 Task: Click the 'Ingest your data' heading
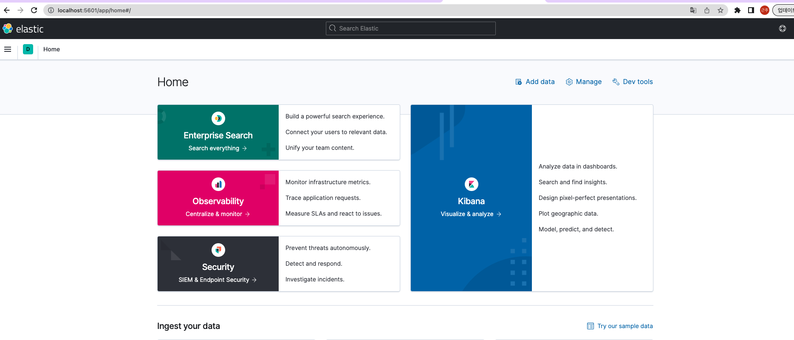(x=189, y=326)
